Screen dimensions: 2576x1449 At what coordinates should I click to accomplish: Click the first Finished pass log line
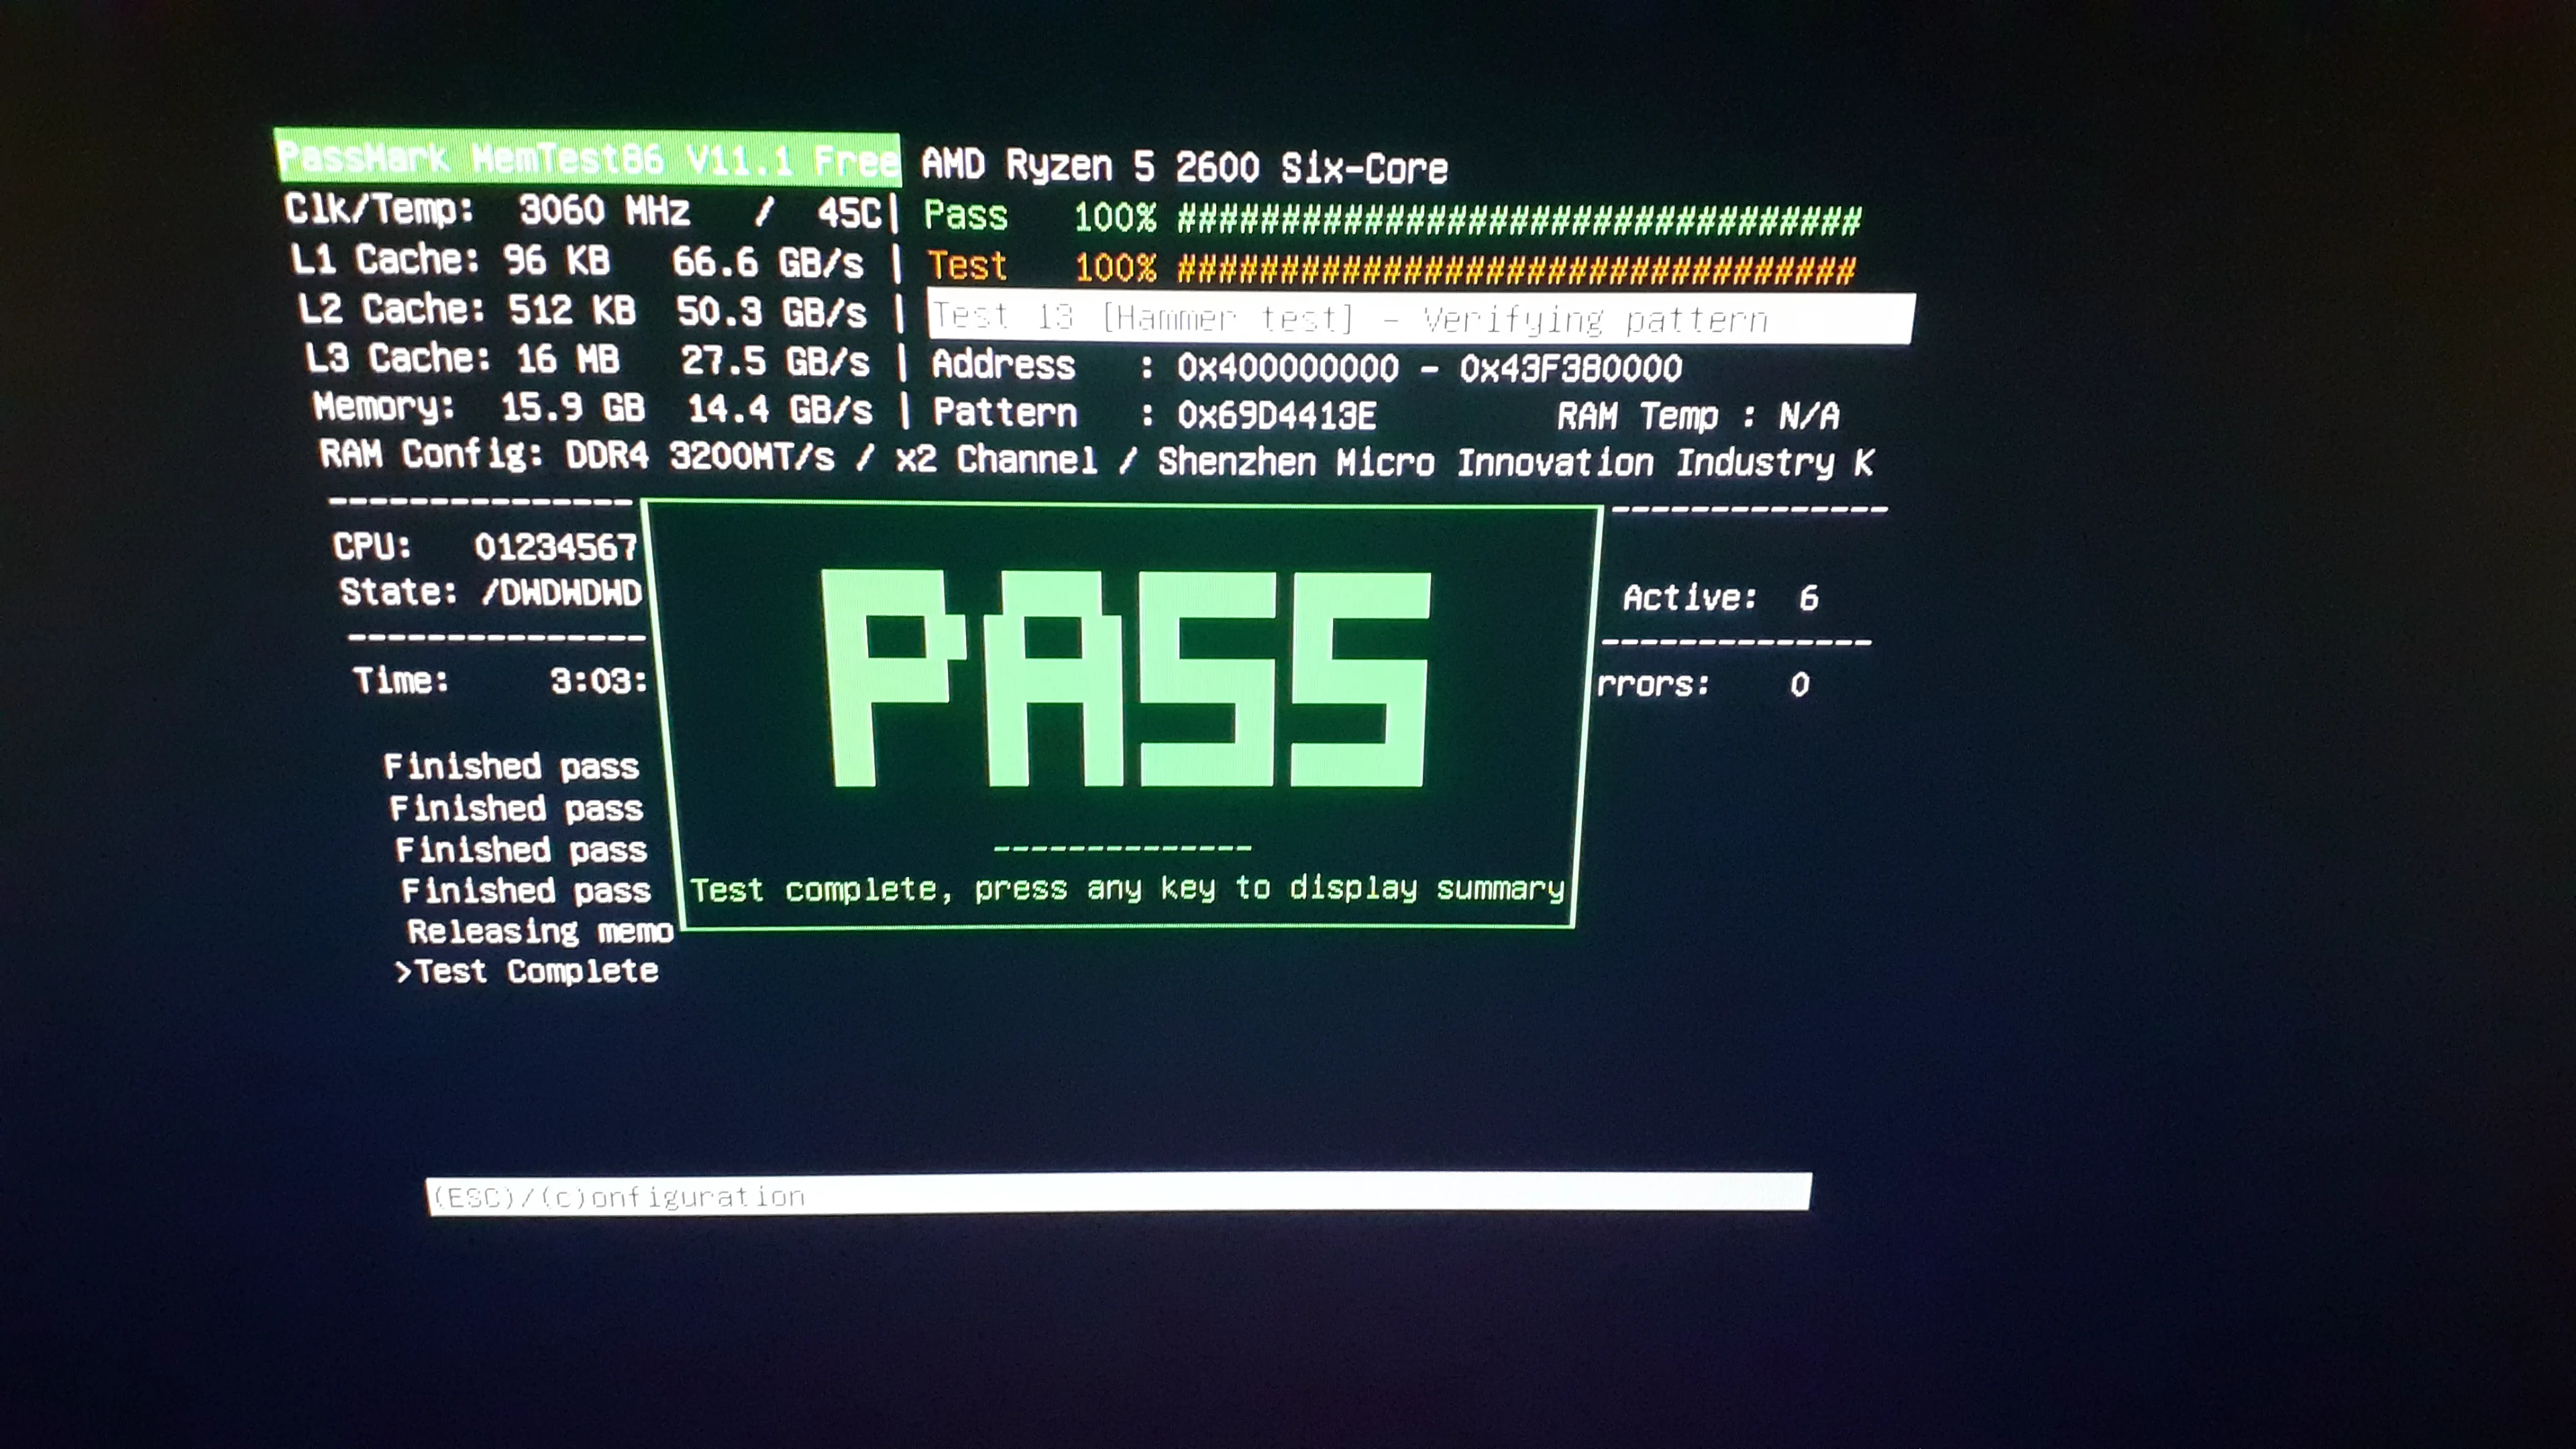[x=511, y=766]
